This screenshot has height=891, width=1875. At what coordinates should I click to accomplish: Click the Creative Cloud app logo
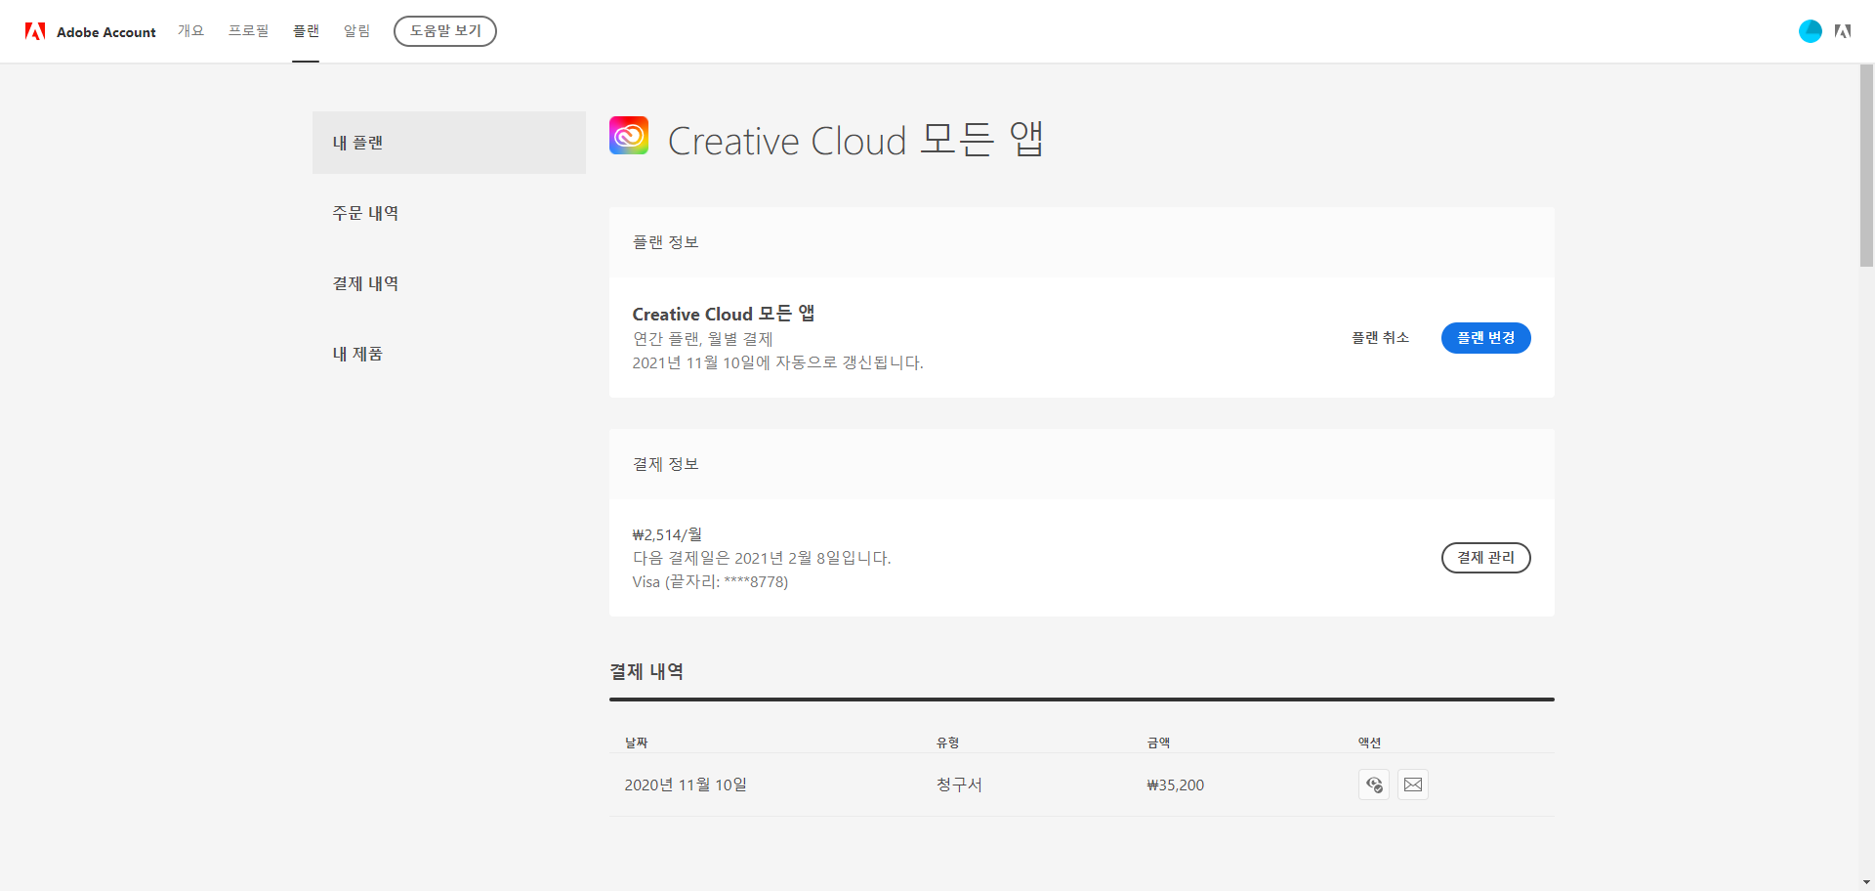coord(629,136)
